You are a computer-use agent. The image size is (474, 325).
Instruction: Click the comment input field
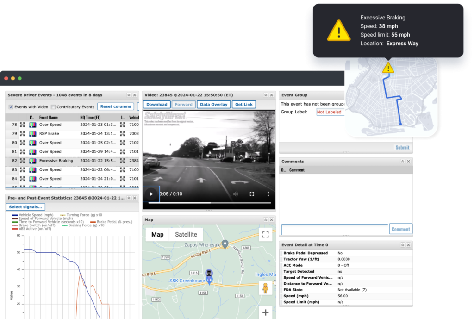coord(334,229)
